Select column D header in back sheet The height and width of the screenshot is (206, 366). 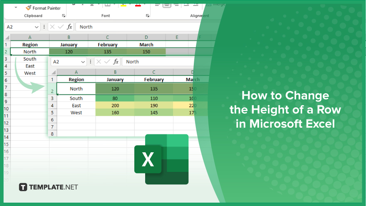click(x=146, y=37)
